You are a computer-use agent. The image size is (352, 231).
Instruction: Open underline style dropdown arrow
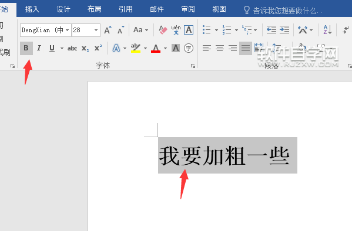click(62, 48)
